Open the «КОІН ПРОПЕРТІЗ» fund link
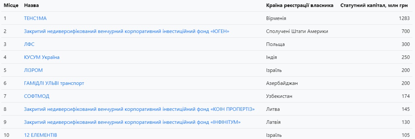415x139 pixels. pos(139,109)
